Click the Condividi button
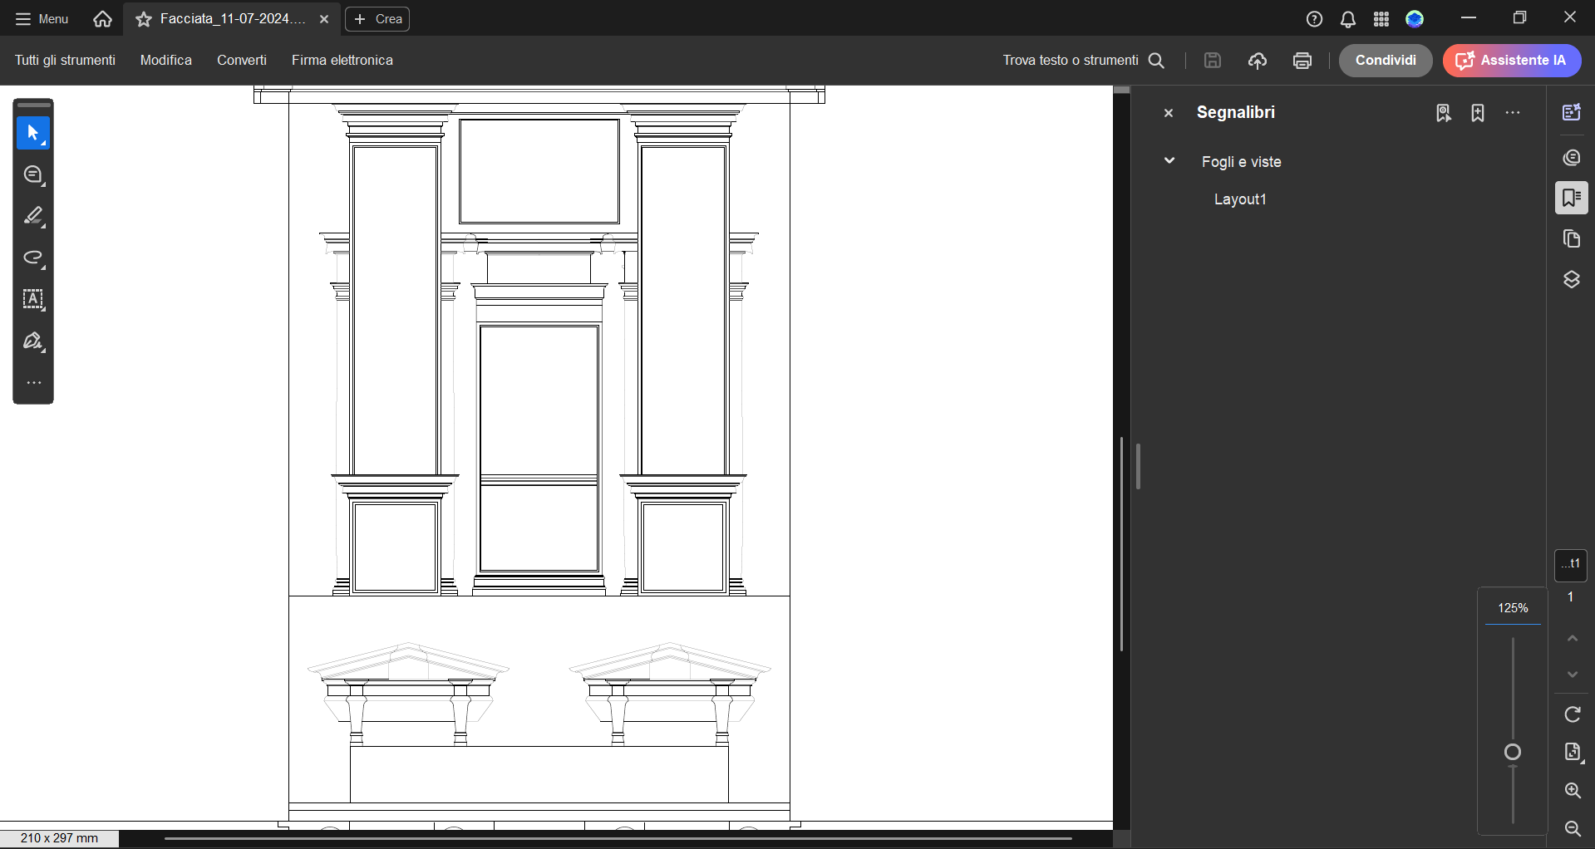Image resolution: width=1595 pixels, height=849 pixels. coord(1385,61)
